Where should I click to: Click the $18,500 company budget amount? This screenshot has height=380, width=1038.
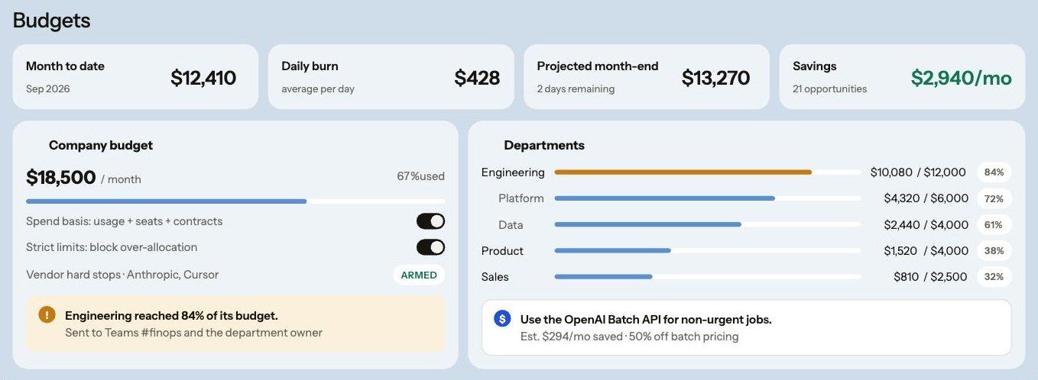point(61,178)
